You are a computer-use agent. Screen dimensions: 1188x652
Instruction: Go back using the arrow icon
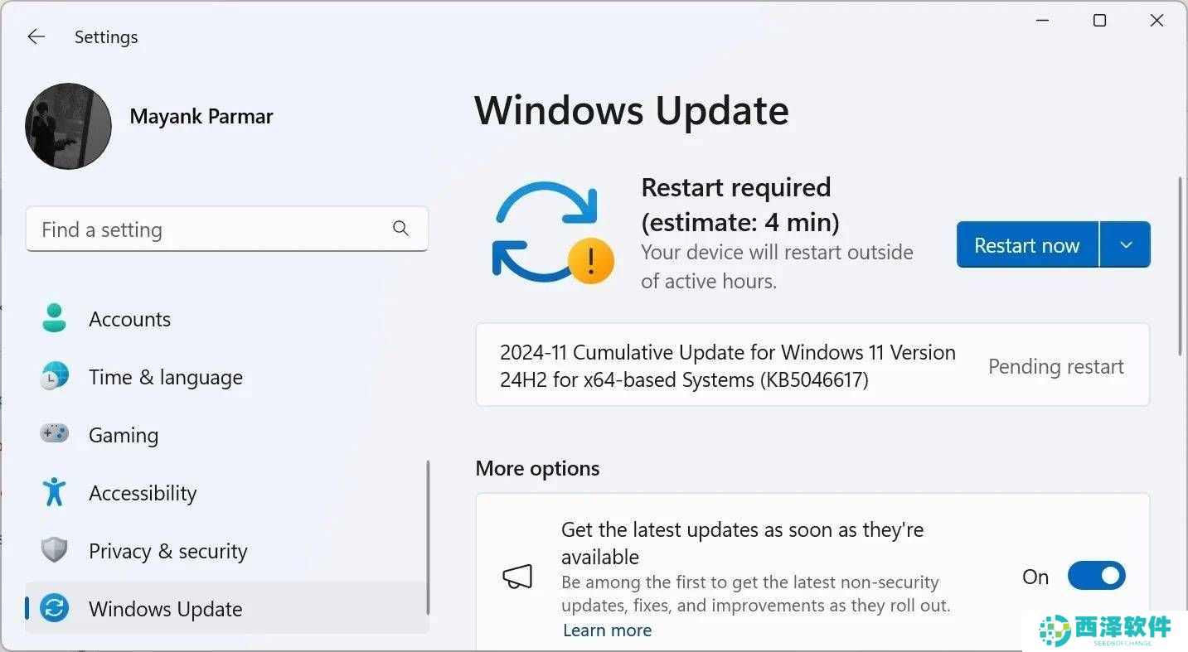(36, 36)
